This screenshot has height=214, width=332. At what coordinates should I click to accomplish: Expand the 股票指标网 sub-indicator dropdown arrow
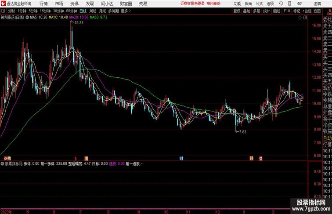tap(2, 164)
